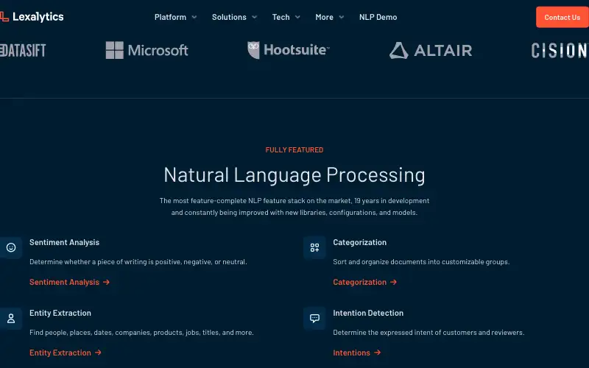Open the Solutions menu

229,17
